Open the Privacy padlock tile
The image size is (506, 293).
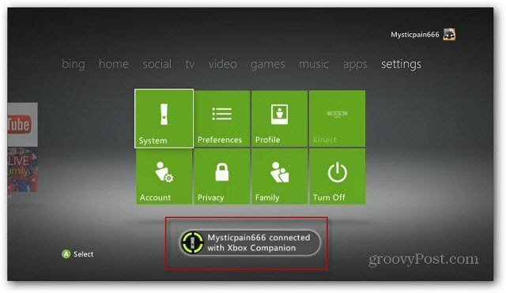pyautogui.click(x=222, y=176)
